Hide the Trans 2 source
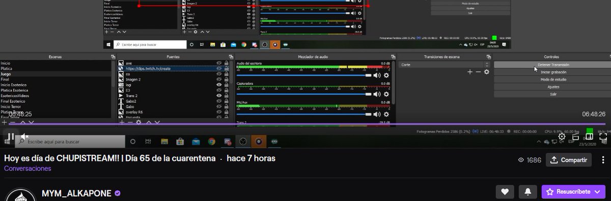The height and width of the screenshot is (201, 611). 219,95
